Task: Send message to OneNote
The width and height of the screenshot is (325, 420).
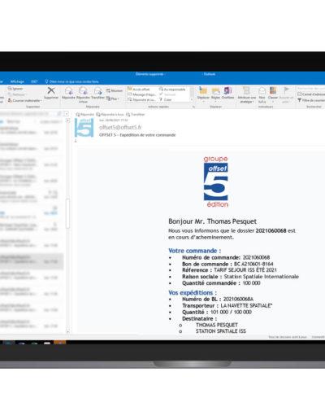Action: (227, 93)
